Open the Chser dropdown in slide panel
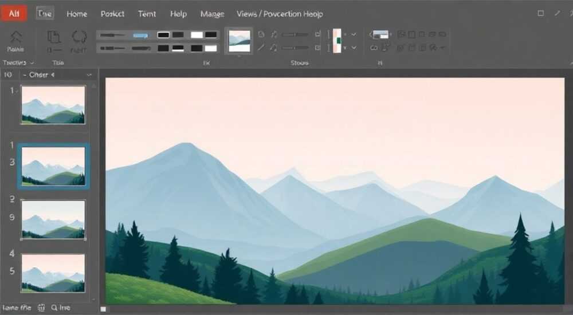Viewport: 573px width, 315px height. click(57, 75)
